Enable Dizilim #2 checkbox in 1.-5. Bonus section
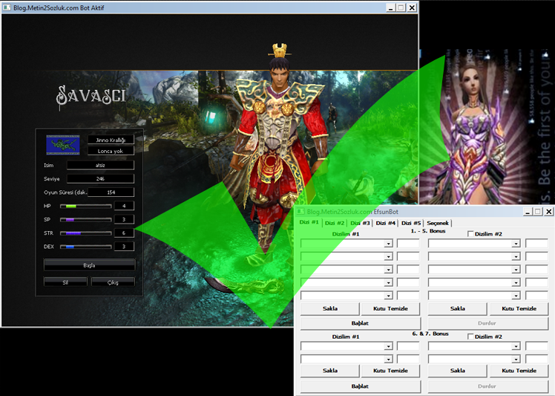This screenshot has height=396, width=555. 470,234
